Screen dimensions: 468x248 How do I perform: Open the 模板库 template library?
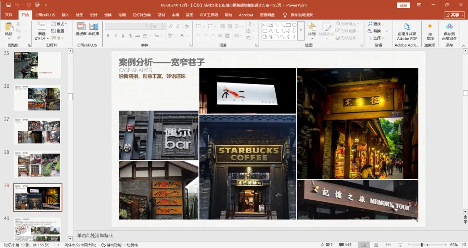pyautogui.click(x=81, y=28)
